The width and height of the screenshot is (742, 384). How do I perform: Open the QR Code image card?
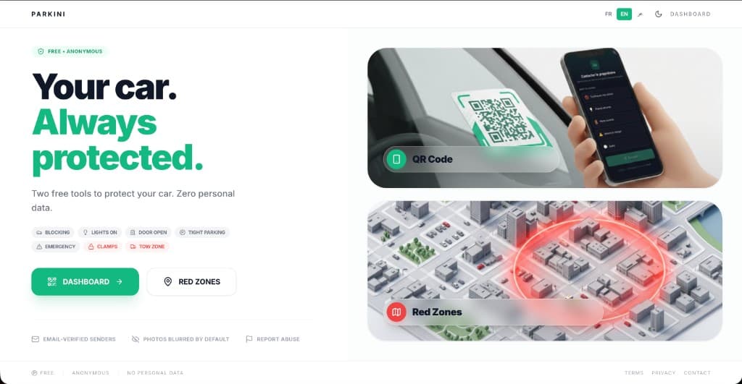coord(545,118)
